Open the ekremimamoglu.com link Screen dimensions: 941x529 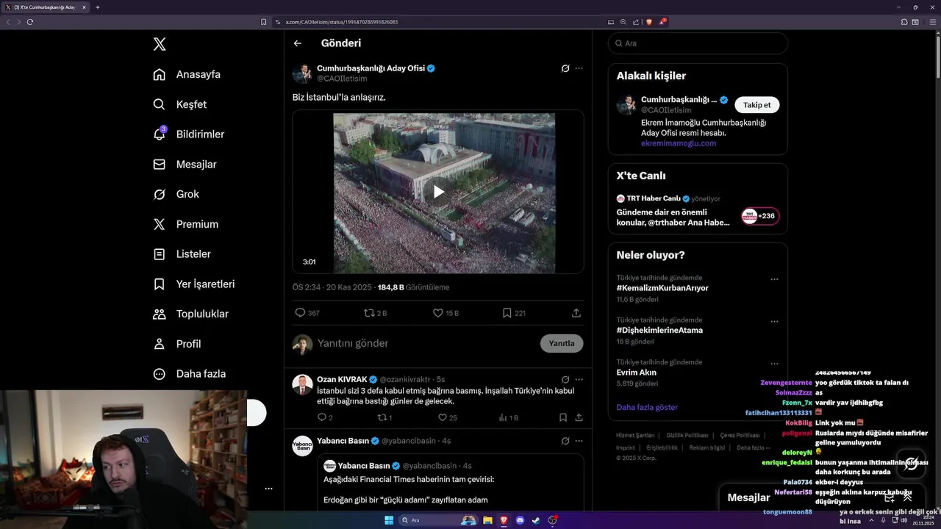[x=679, y=143]
